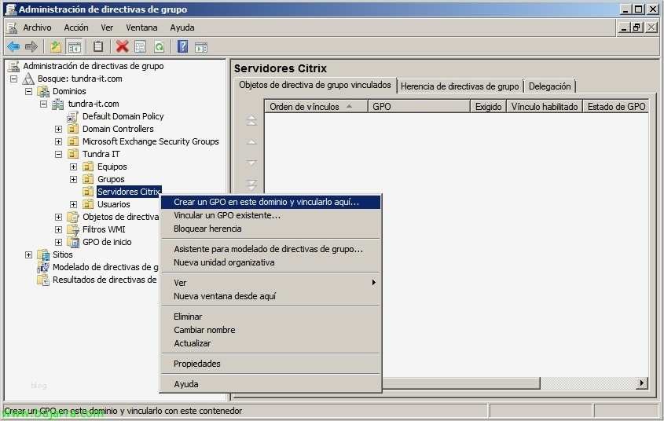Click the 'Estado de GPO' column header
Viewport: 664px width, 421px height.
(616, 107)
